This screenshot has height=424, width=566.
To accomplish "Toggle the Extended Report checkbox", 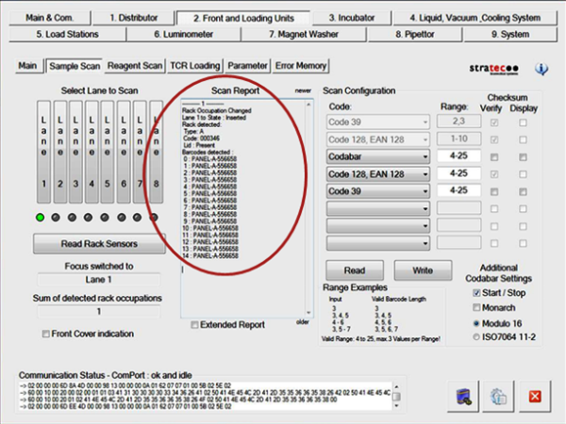I will 195,325.
